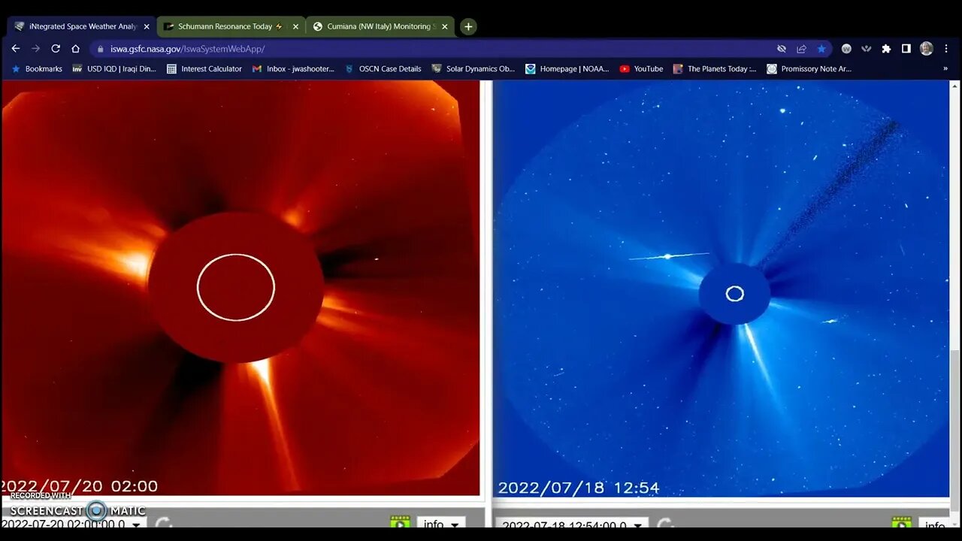Image resolution: width=962 pixels, height=541 pixels.
Task: Open the 2022-07-20 02:00 date dropdown
Action: 73,523
